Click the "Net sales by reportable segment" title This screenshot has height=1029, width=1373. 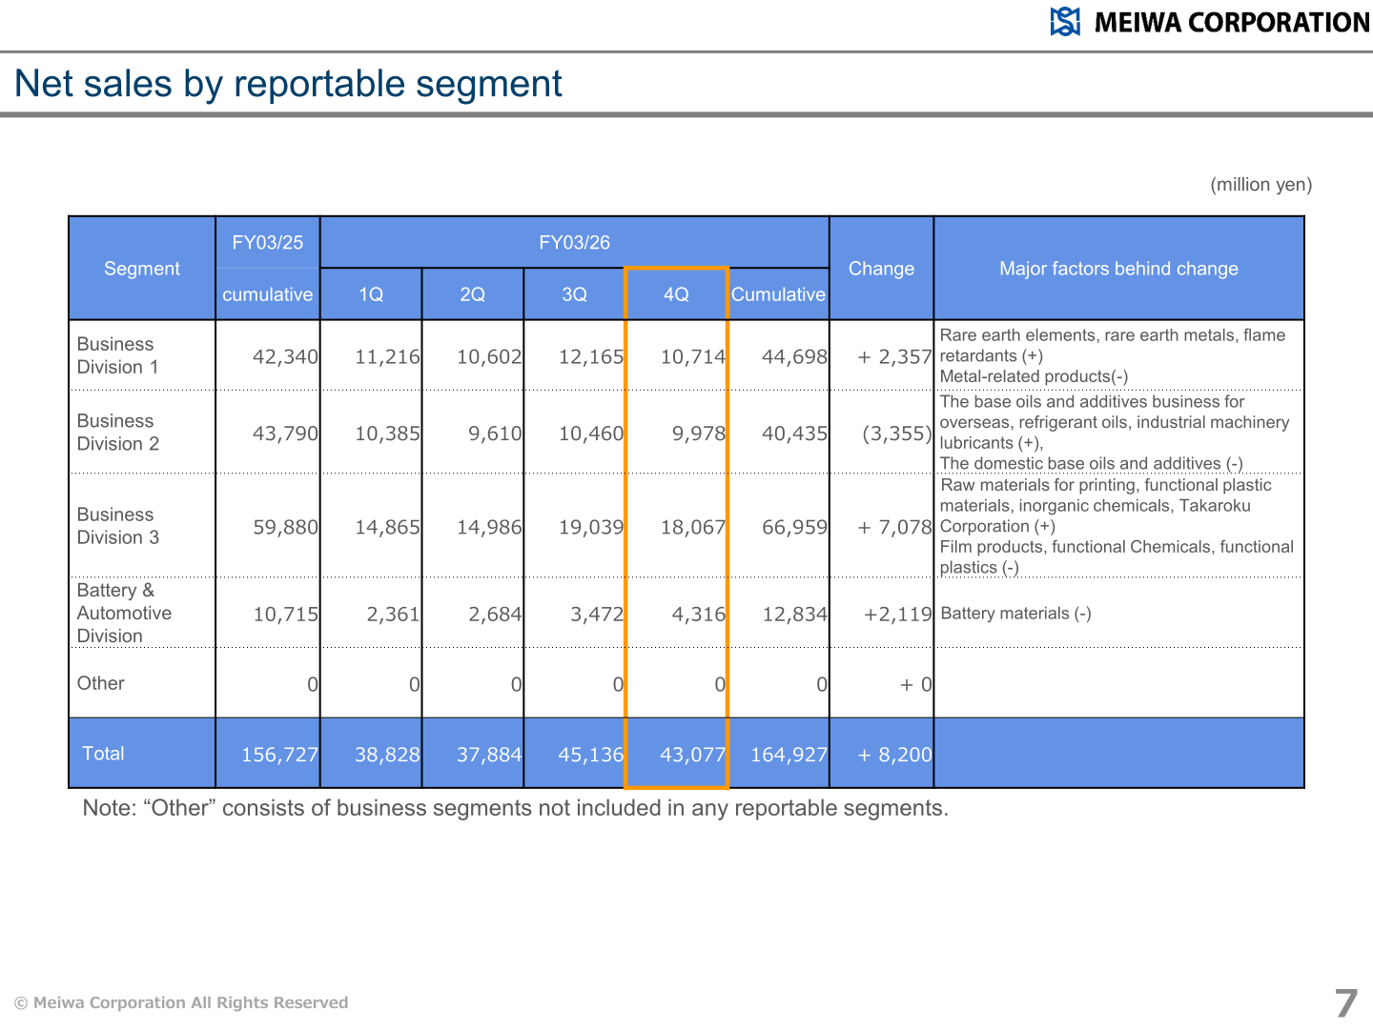point(288,84)
